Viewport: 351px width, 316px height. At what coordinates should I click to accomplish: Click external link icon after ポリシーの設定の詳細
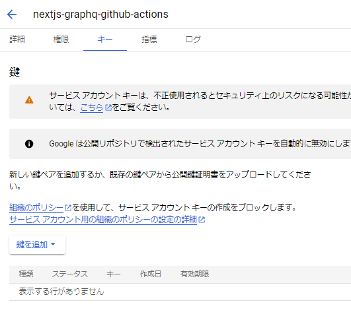(x=202, y=220)
